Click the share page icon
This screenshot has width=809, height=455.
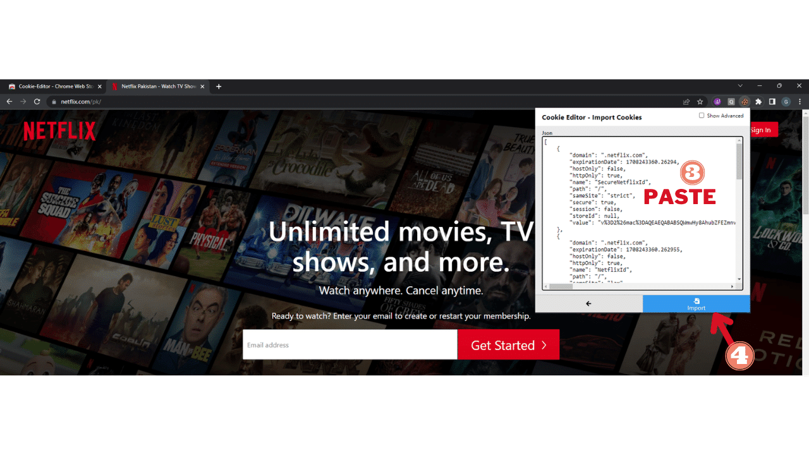click(686, 102)
